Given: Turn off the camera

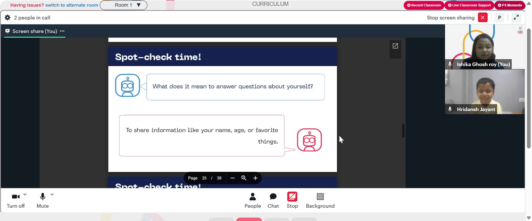Looking at the screenshot, I should [x=15, y=201].
